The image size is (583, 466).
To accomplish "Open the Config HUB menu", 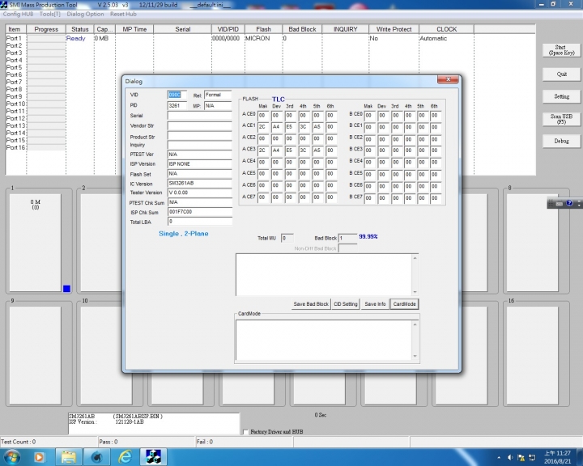I will [18, 14].
